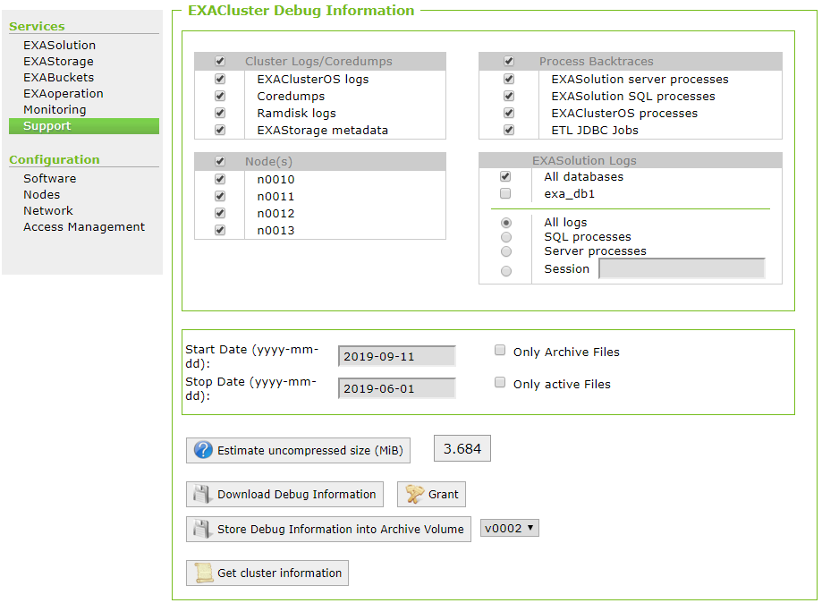The width and height of the screenshot is (822, 603).
Task: Select the Session radio button
Action: [x=506, y=271]
